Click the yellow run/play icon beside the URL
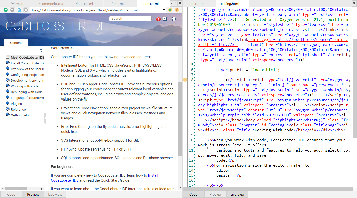This screenshot has width=357, height=198. click(x=170, y=10)
